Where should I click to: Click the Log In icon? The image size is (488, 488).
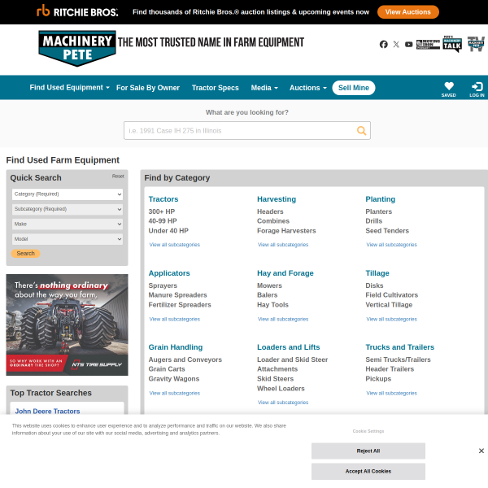(x=477, y=89)
